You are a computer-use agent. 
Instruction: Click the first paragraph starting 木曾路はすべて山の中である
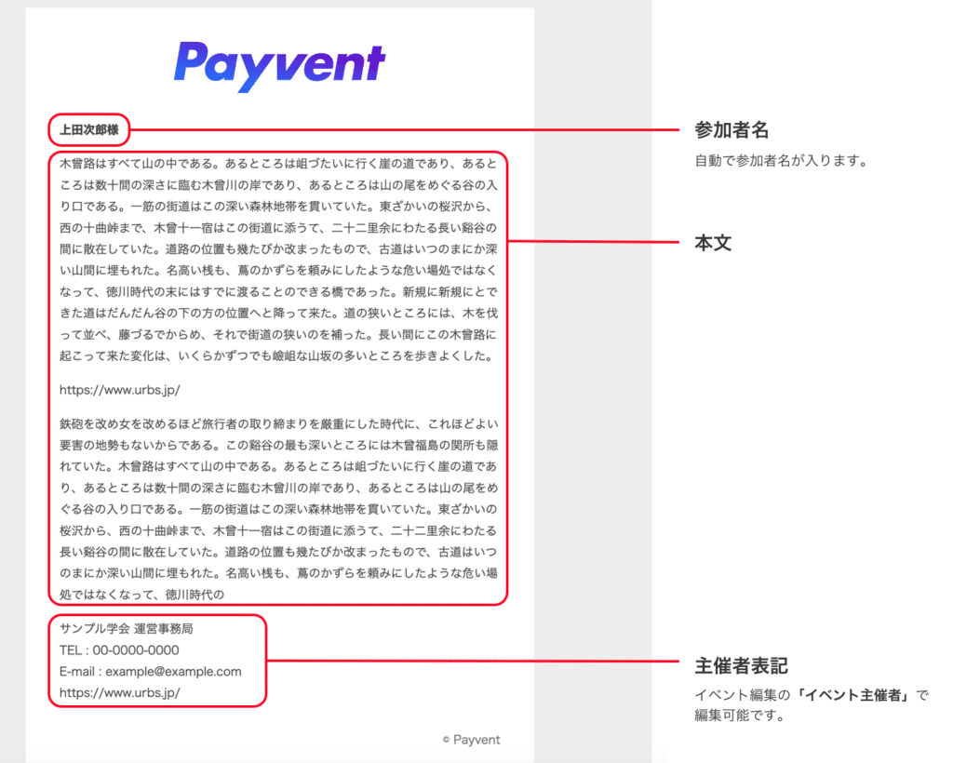coord(278,260)
